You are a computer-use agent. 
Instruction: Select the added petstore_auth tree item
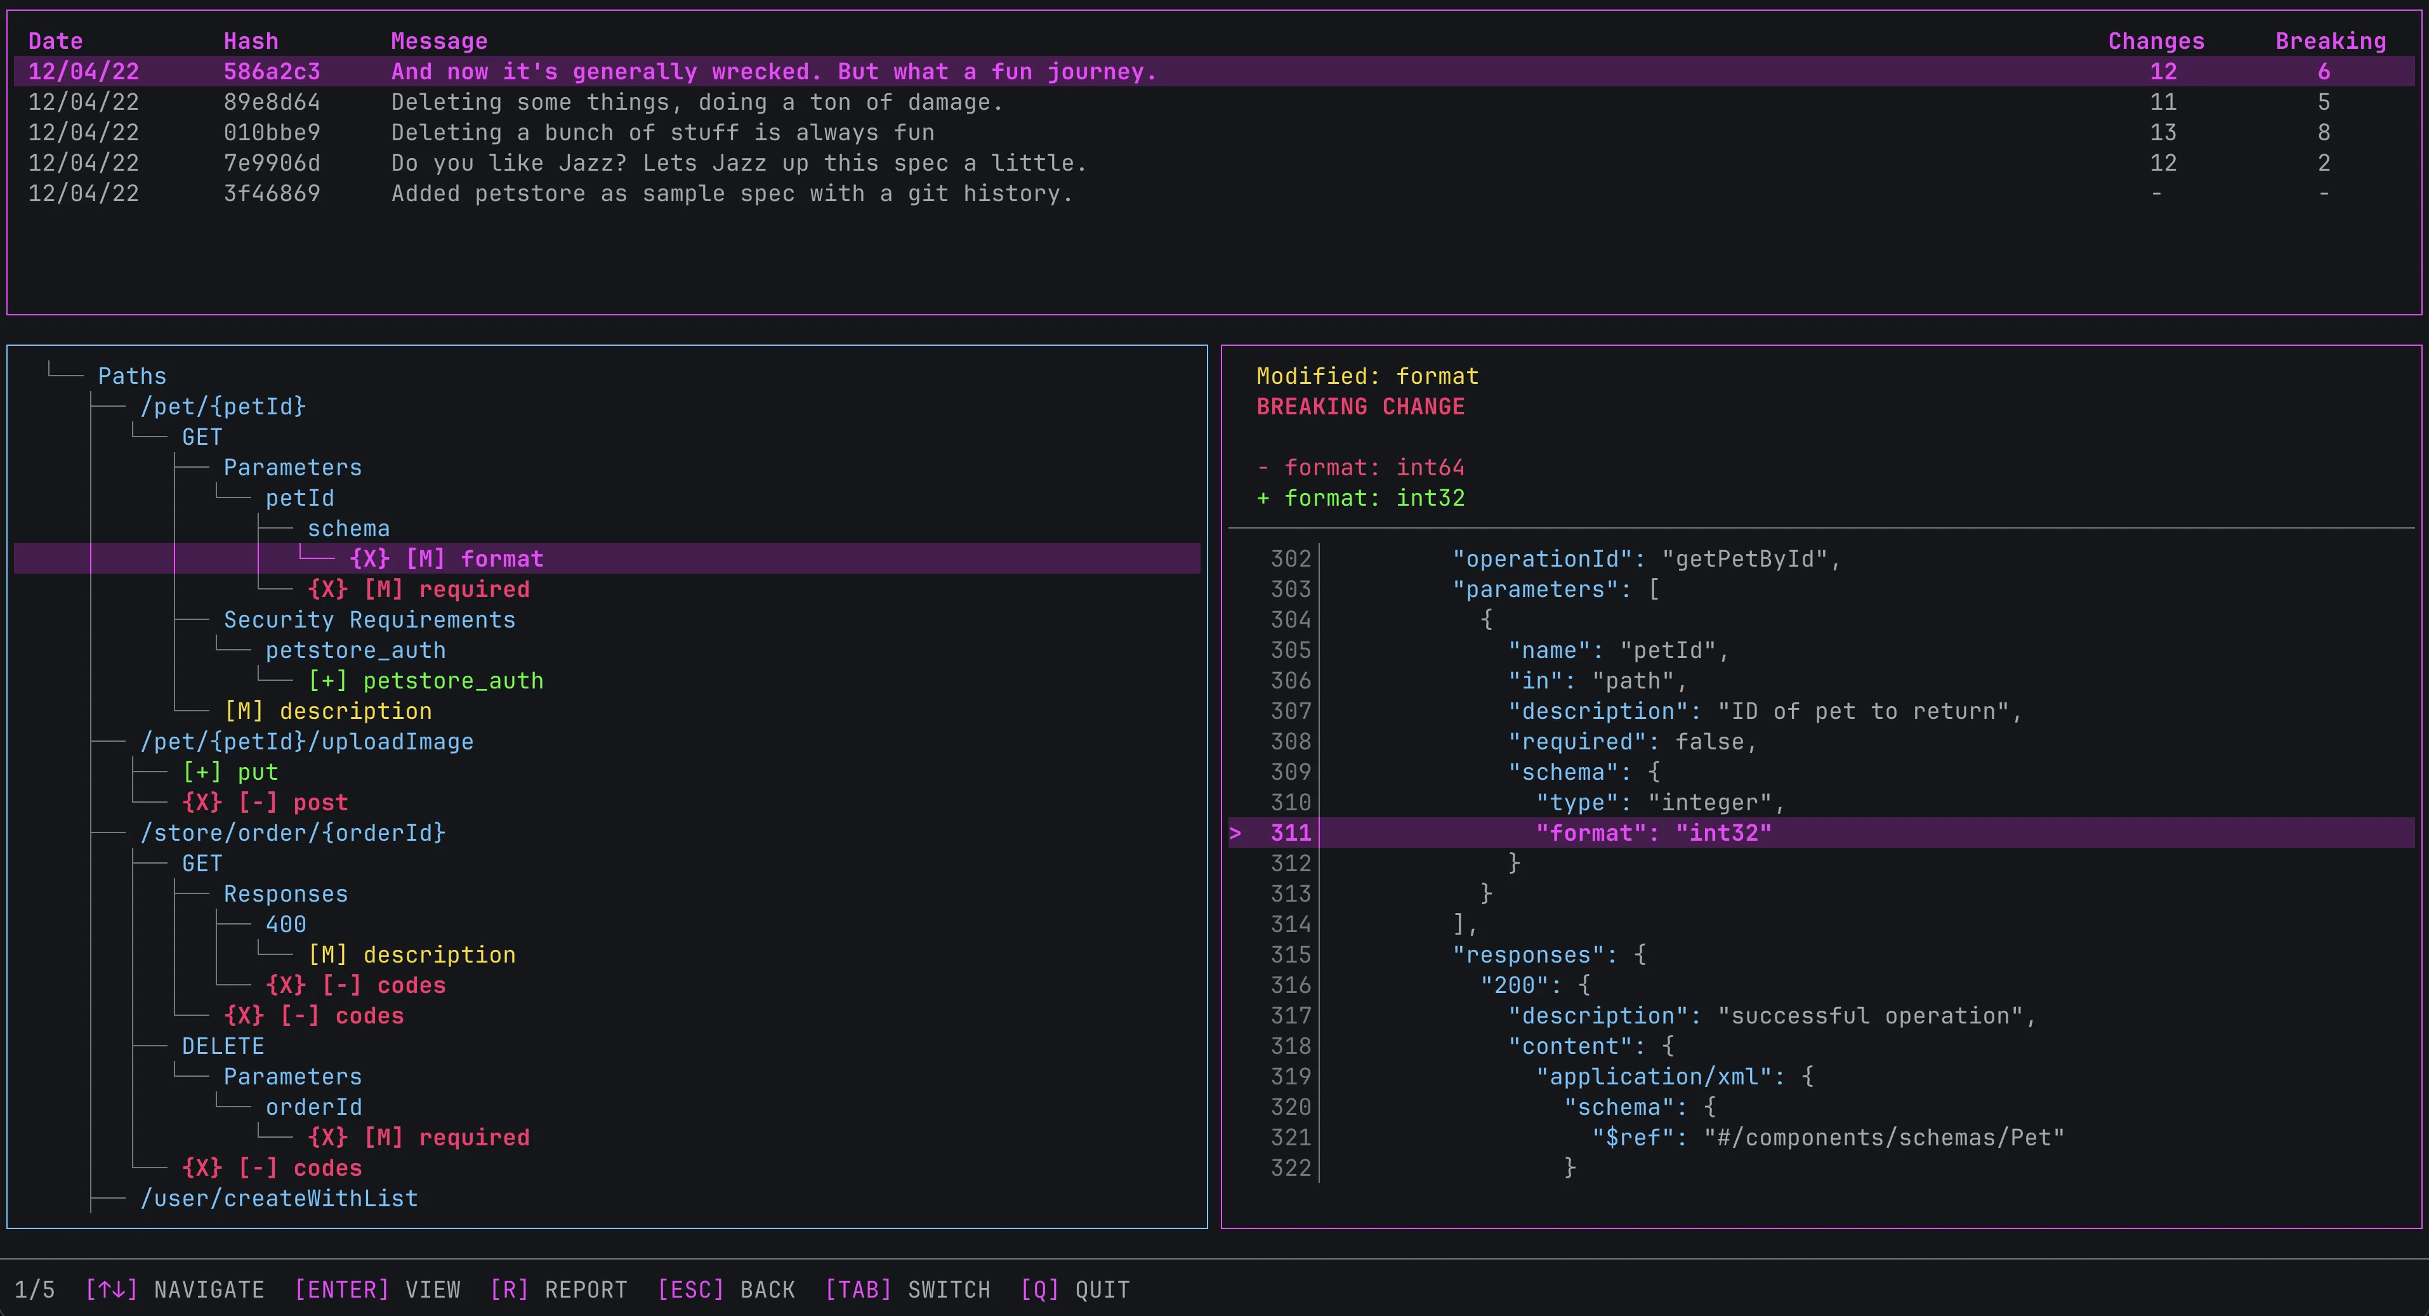click(x=425, y=681)
